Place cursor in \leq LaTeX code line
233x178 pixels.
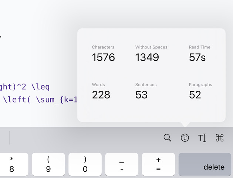40,87
